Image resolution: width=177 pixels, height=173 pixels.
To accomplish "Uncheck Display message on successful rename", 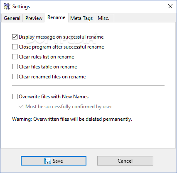I will coord(15,37).
